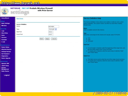
Task: Open Dynamic DNS settings
Action: tap(5, 63)
